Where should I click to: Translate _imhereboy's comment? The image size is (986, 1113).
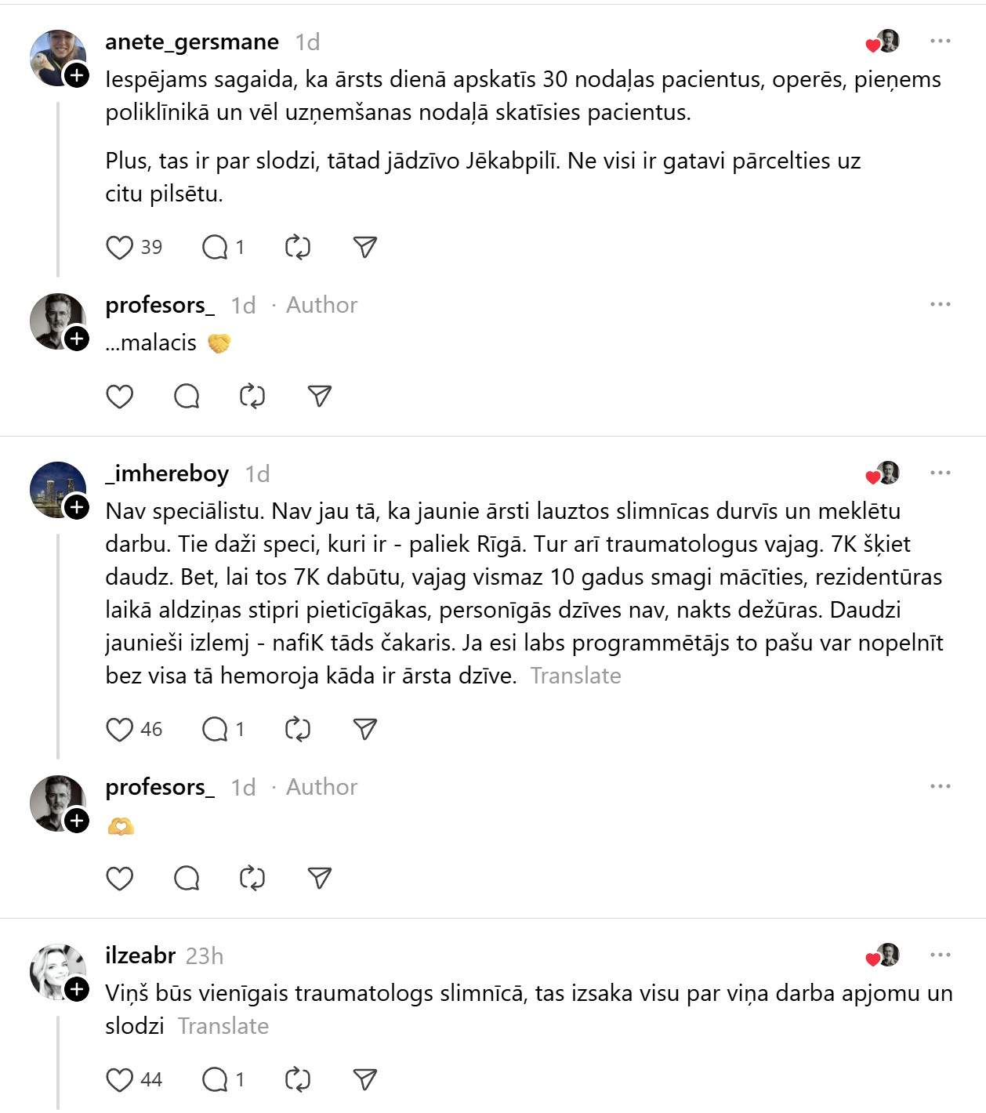576,676
